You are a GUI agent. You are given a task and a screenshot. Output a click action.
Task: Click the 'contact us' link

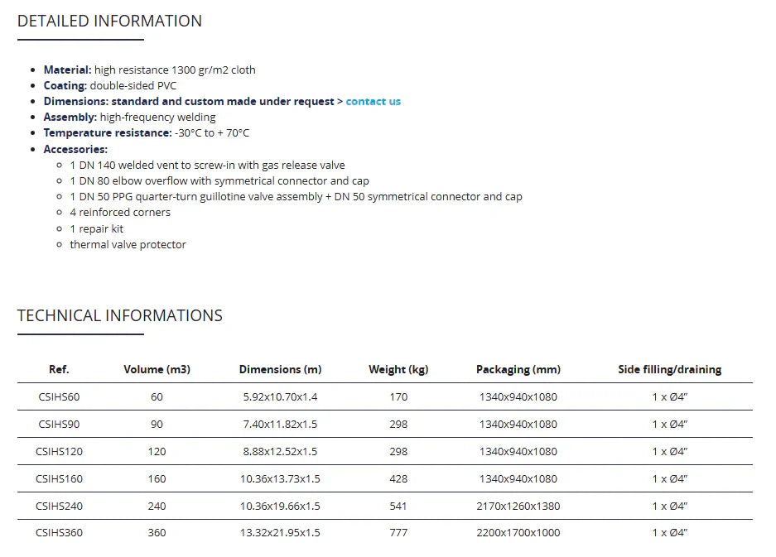click(x=373, y=102)
